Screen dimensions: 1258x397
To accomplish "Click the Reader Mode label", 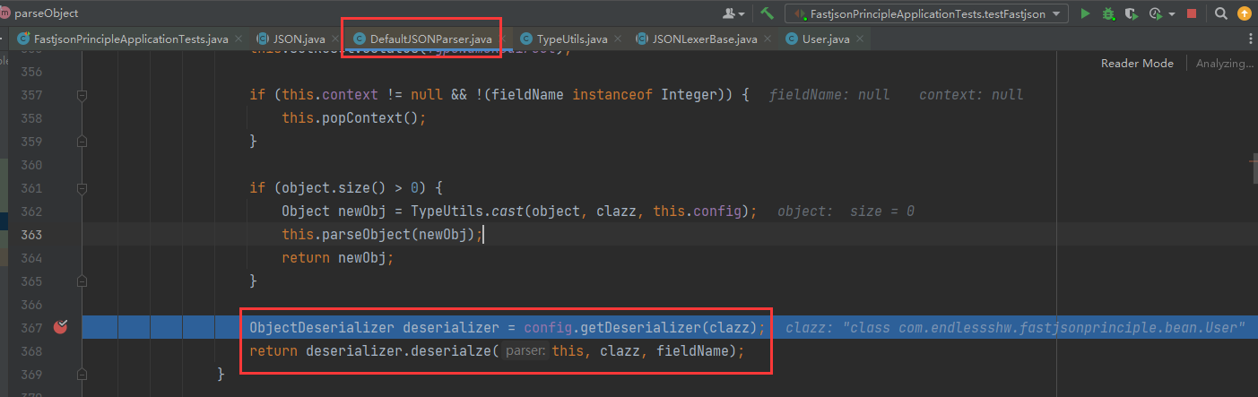I will pos(1137,64).
